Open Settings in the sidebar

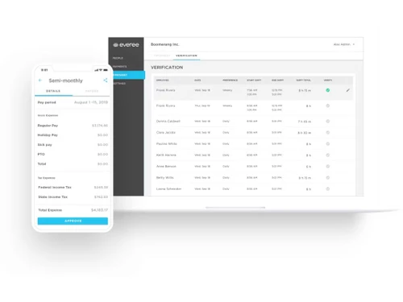[119, 84]
